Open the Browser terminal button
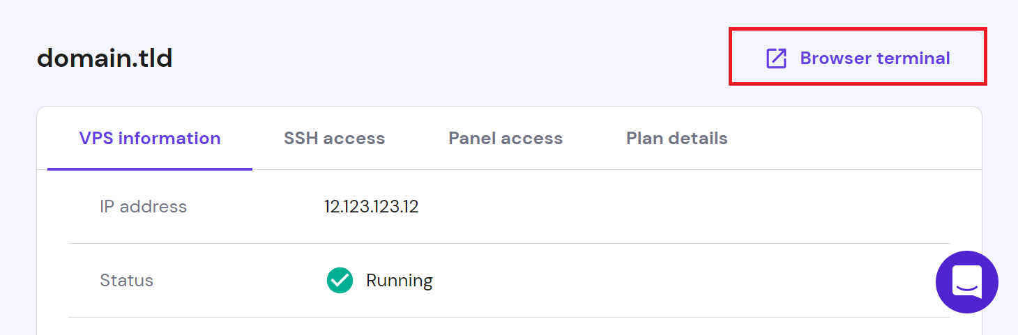This screenshot has width=1018, height=335. coord(858,59)
